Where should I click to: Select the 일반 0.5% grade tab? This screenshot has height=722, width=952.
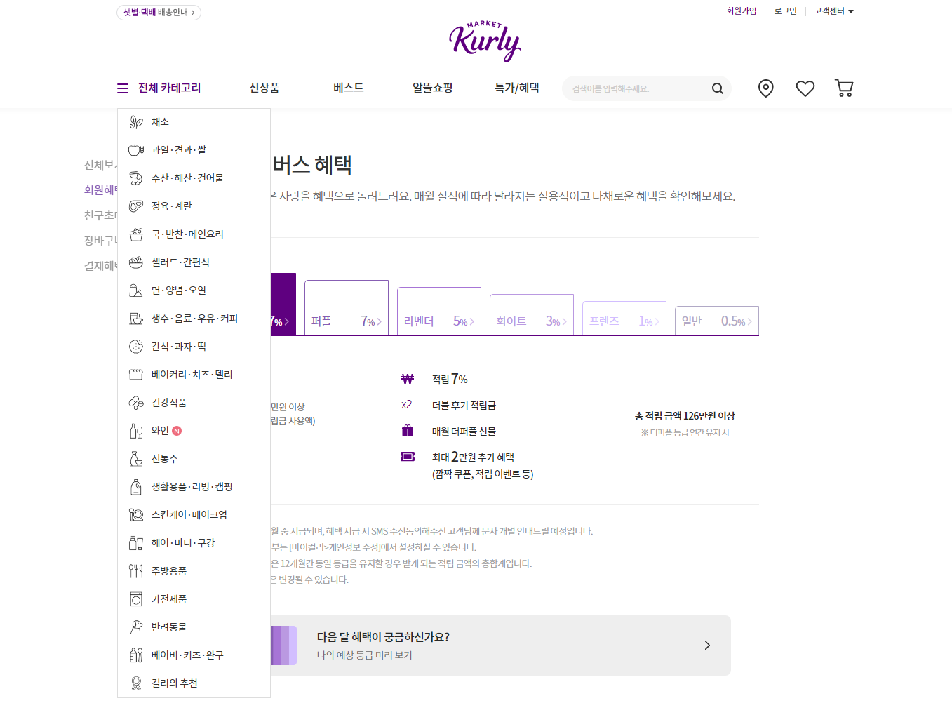pyautogui.click(x=717, y=321)
